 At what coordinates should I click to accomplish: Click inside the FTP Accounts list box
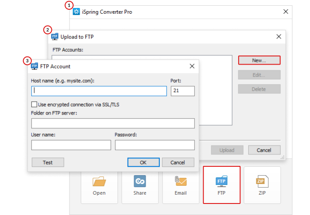pos(216,90)
